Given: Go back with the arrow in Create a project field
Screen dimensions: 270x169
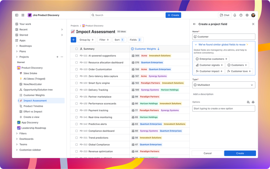Looking at the screenshot, I should point(194,24).
